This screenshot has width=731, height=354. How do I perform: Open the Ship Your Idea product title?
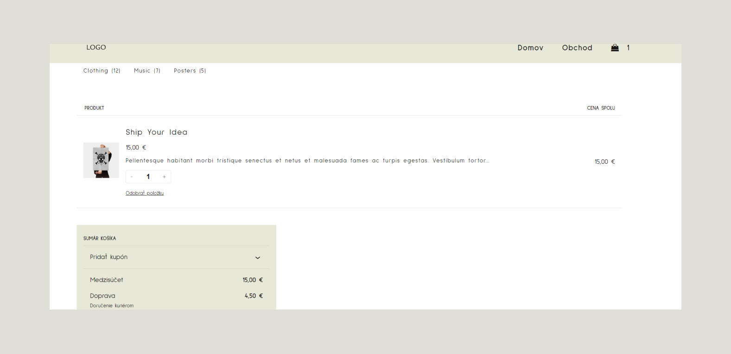pos(157,132)
